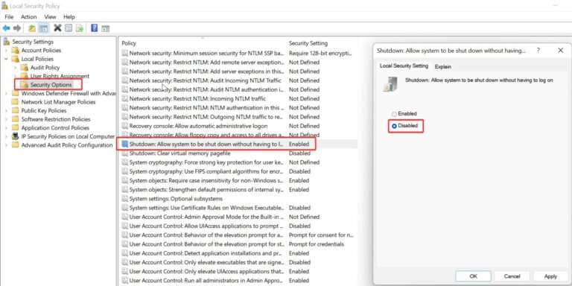Expand the Windows Defender Firewall node
The height and width of the screenshot is (286, 572).
pyautogui.click(x=6, y=93)
